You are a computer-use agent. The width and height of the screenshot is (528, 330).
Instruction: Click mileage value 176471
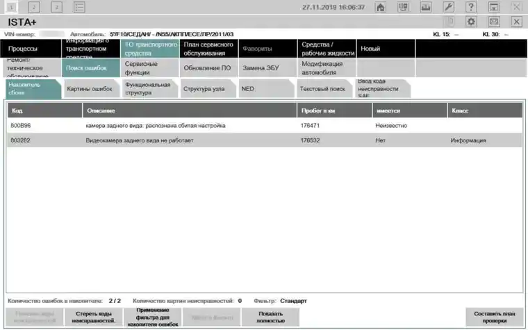tap(310, 126)
